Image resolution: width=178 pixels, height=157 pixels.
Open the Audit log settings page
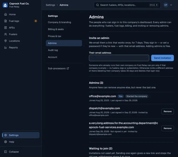64,50
